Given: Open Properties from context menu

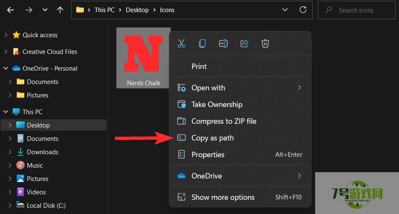Looking at the screenshot, I should (240, 155).
